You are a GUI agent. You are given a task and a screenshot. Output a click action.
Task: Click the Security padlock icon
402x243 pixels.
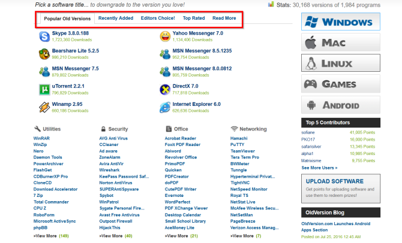pos(103,129)
